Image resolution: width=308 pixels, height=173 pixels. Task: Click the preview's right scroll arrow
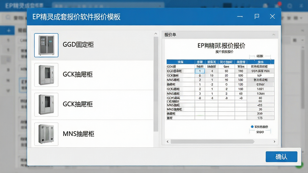(274, 142)
